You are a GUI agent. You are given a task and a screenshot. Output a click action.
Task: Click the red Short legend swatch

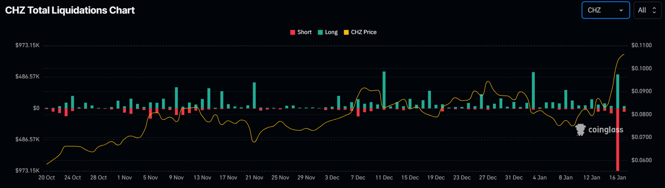click(x=292, y=32)
